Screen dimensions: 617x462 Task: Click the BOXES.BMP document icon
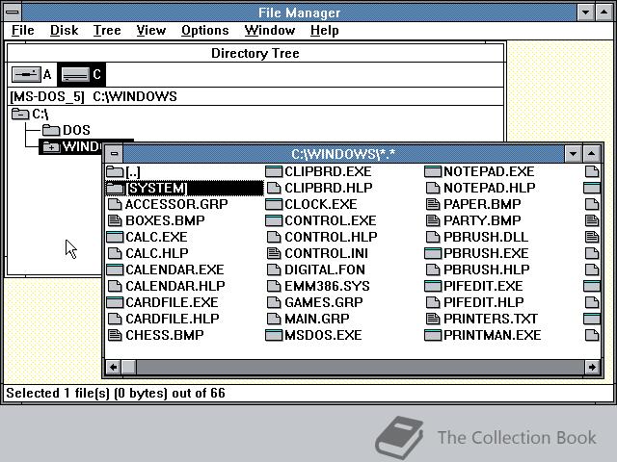pyautogui.click(x=115, y=220)
